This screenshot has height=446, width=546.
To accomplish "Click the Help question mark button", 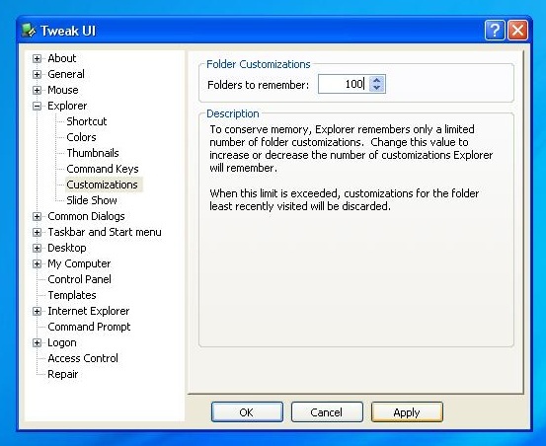I will point(495,31).
